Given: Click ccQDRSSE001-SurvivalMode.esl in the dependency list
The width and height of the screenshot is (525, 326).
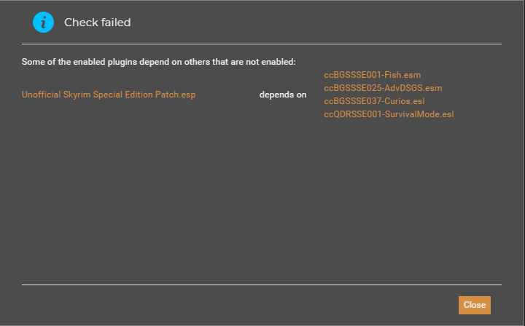Looking at the screenshot, I should [389, 114].
